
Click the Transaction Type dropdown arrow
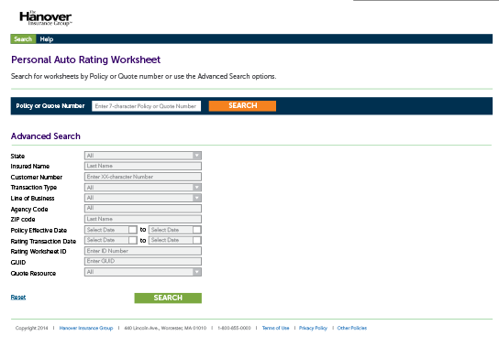(197, 187)
